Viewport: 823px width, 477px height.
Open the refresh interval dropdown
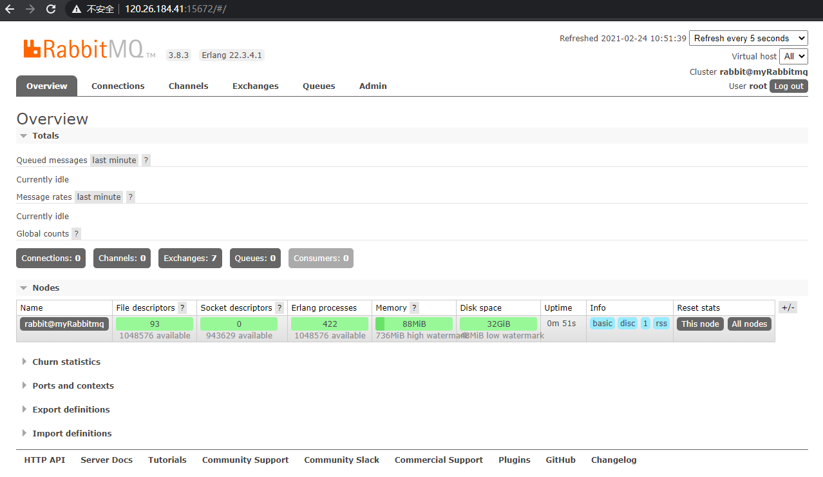pyautogui.click(x=748, y=38)
